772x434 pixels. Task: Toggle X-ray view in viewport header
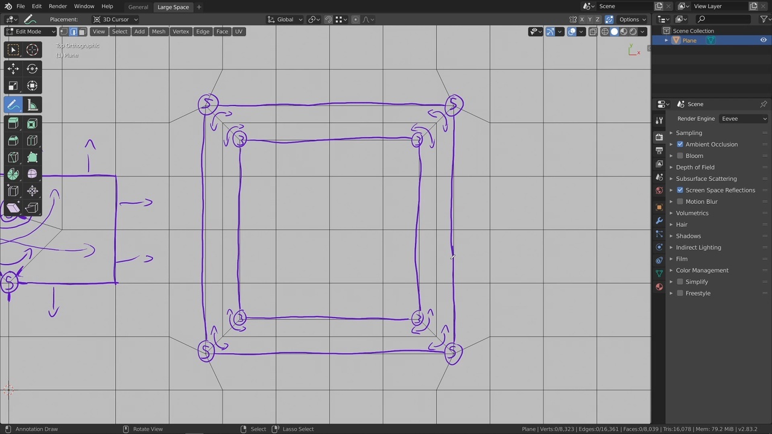(593, 31)
